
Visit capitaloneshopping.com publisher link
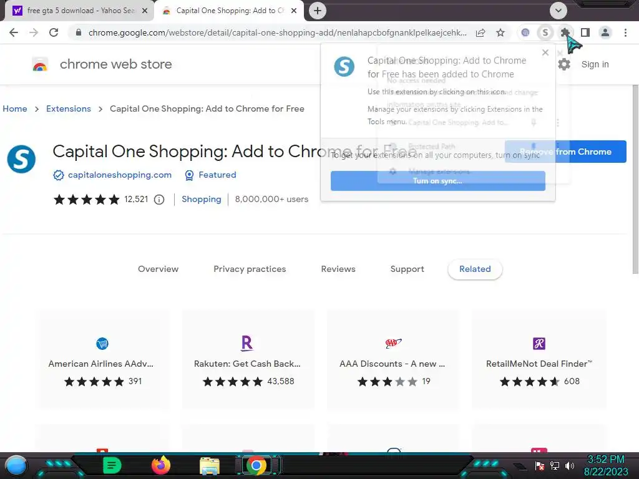(119, 175)
